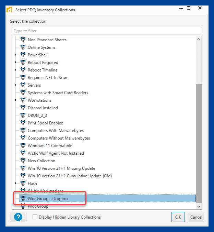Select Reboot Required collection name

[43, 63]
